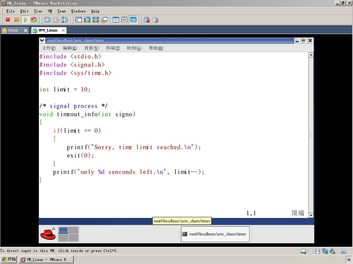
Task: Click the '#include <signal.h>' line
Action: [72, 65]
